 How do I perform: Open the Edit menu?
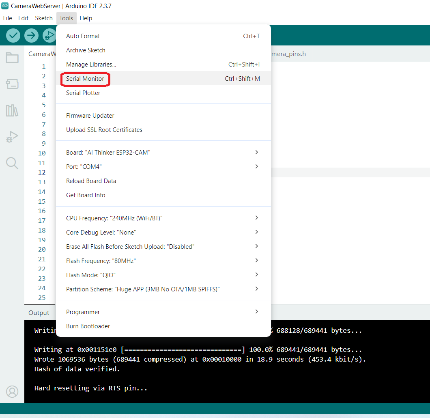pyautogui.click(x=23, y=18)
